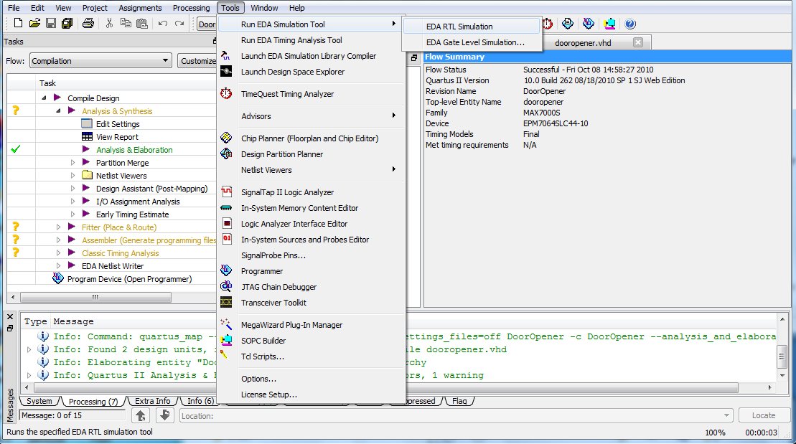Click the Save All icon
This screenshot has height=444, width=796.
click(x=67, y=24)
